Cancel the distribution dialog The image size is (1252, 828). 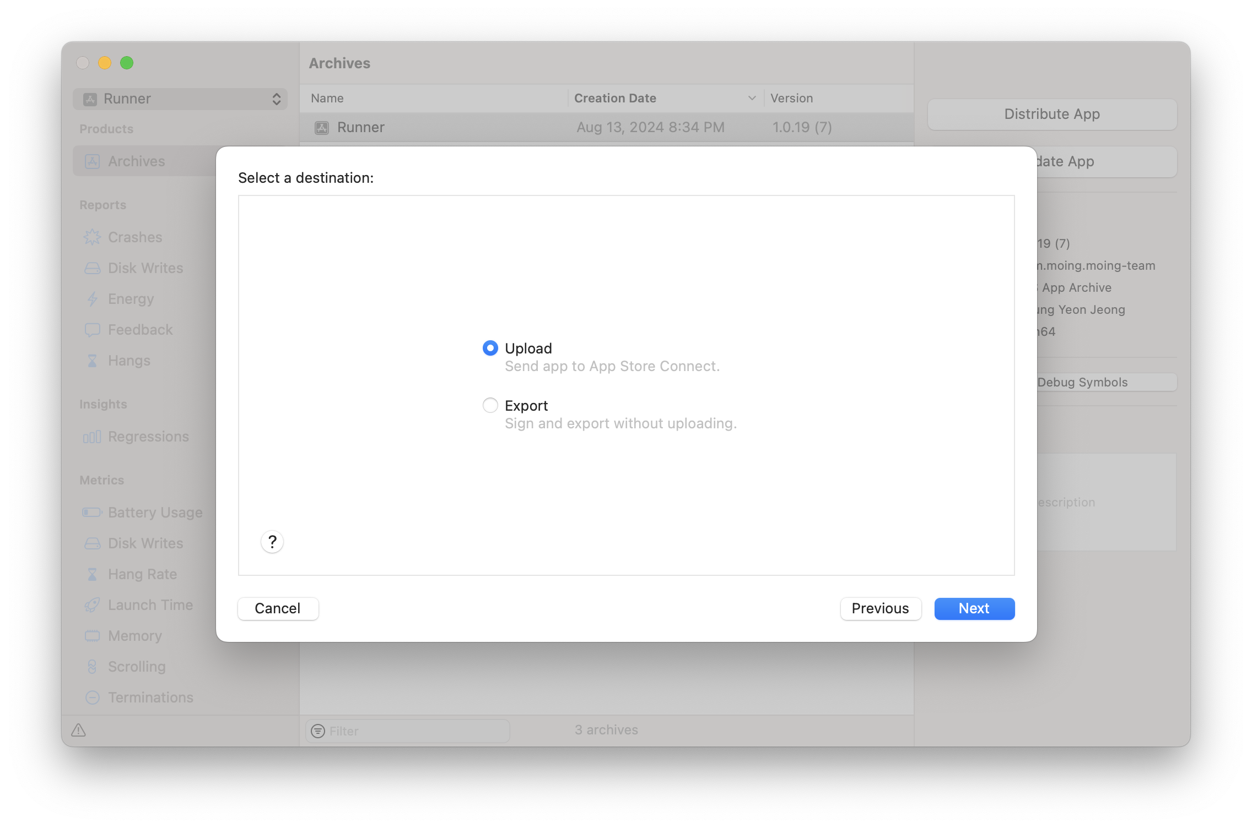click(278, 608)
